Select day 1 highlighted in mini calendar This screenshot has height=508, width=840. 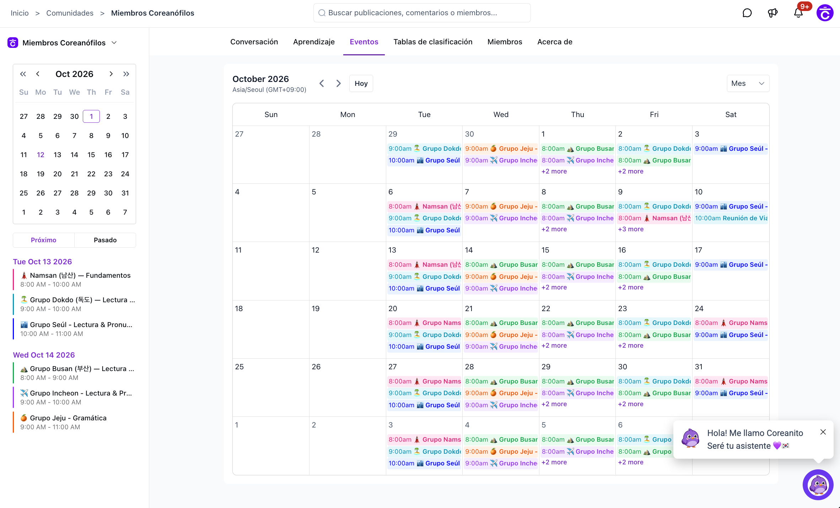pyautogui.click(x=91, y=116)
